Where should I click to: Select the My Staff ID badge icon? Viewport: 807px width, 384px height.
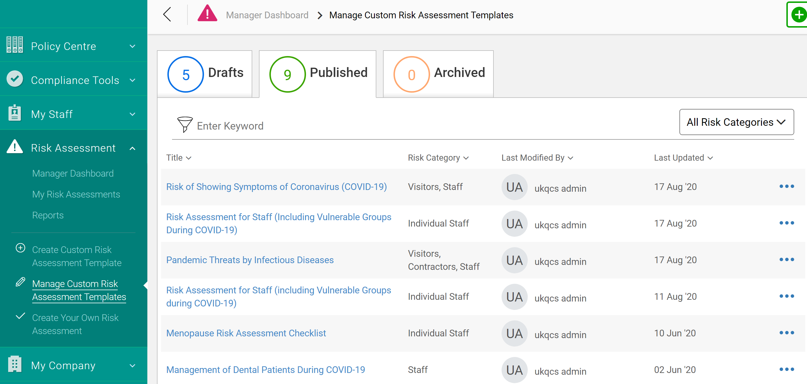[x=15, y=113]
